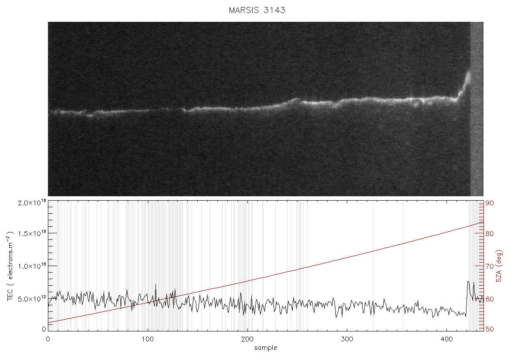Click the 90 tick on SZA axis
Screen dimensions: 514x362
click(x=490, y=203)
